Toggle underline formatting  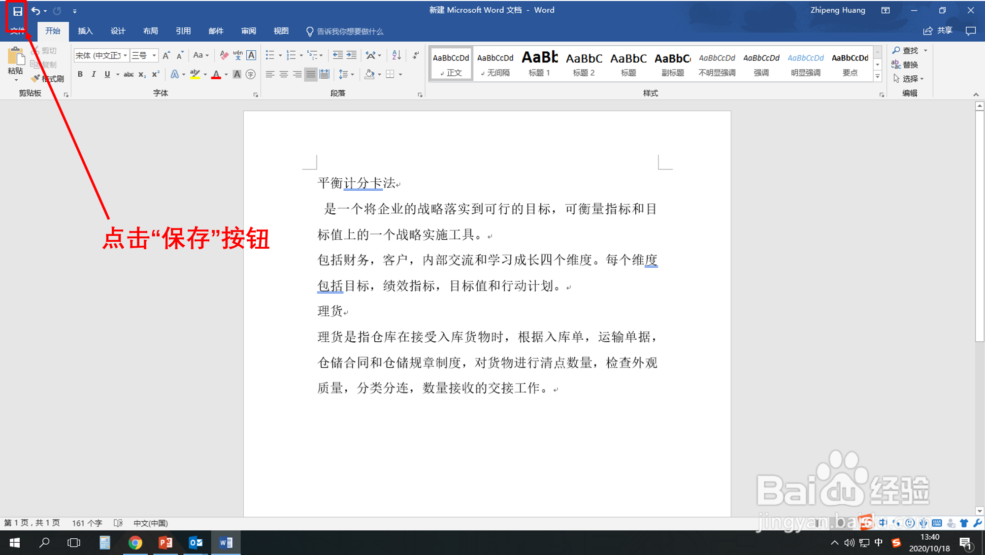coord(107,74)
